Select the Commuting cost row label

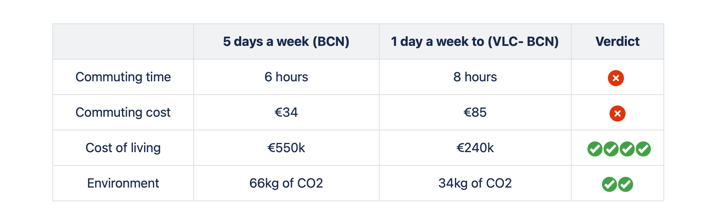pyautogui.click(x=123, y=112)
